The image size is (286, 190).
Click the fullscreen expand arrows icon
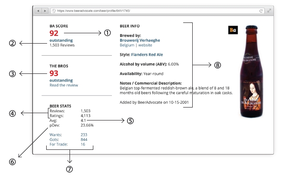pyautogui.click(x=269, y=11)
